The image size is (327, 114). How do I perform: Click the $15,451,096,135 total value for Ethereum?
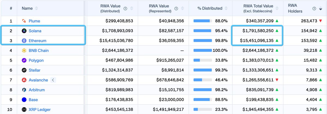[257, 41]
